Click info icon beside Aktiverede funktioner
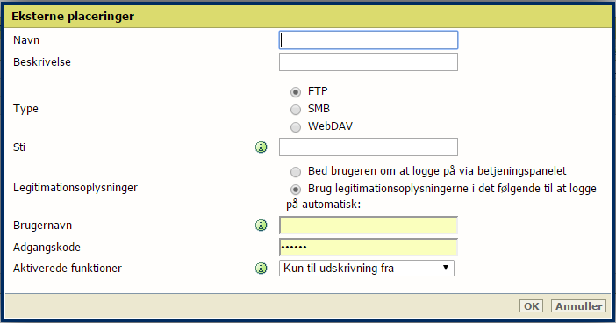616x323 pixels. click(261, 269)
